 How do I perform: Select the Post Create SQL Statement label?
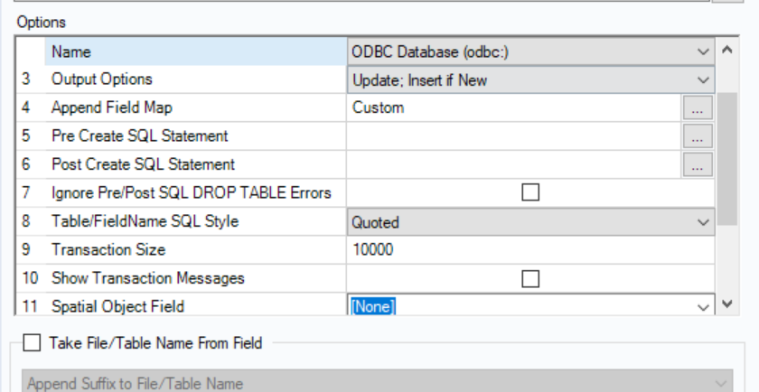143,164
